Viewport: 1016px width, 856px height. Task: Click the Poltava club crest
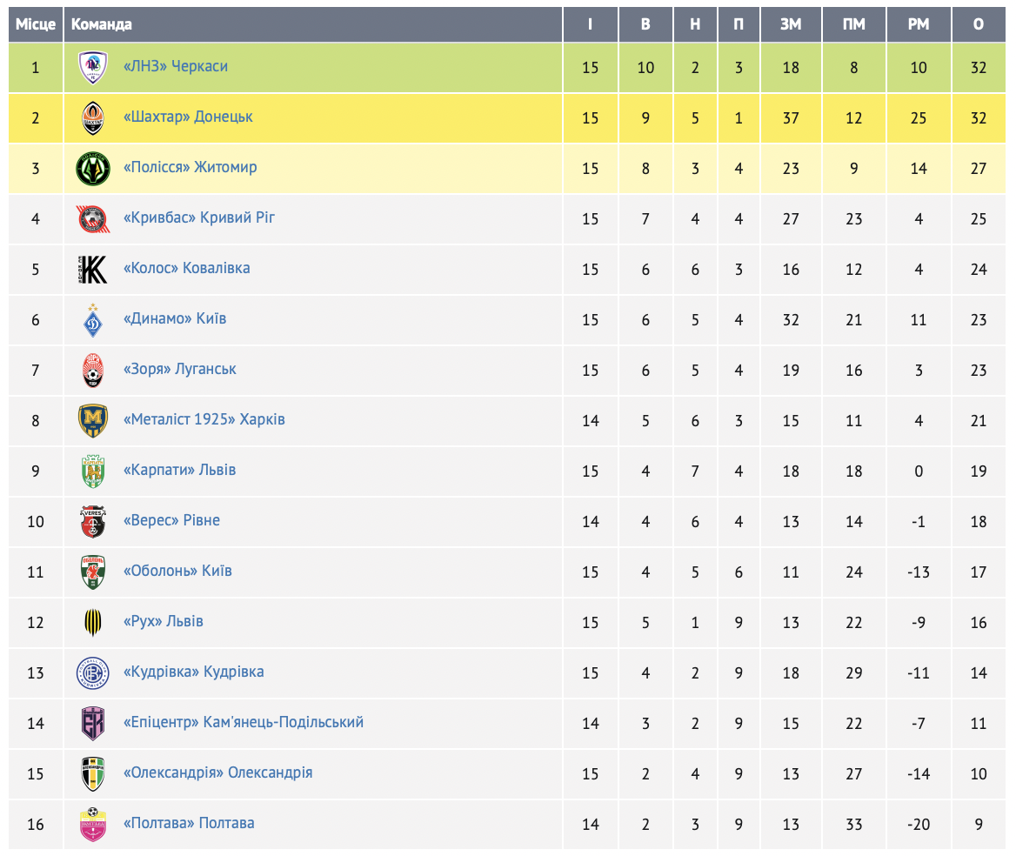tap(93, 824)
